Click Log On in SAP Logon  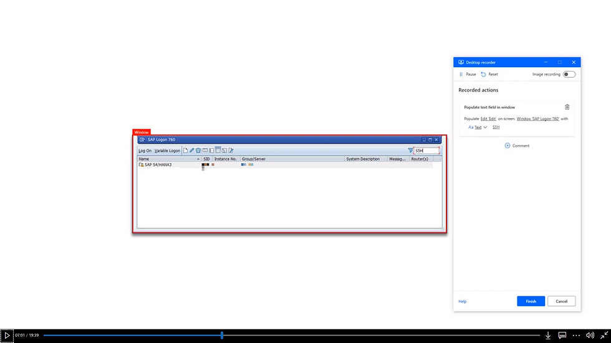pos(145,151)
